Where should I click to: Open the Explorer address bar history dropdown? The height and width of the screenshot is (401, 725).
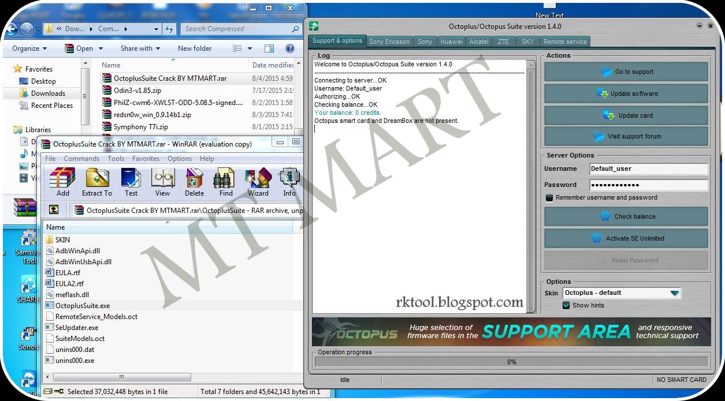157,29
